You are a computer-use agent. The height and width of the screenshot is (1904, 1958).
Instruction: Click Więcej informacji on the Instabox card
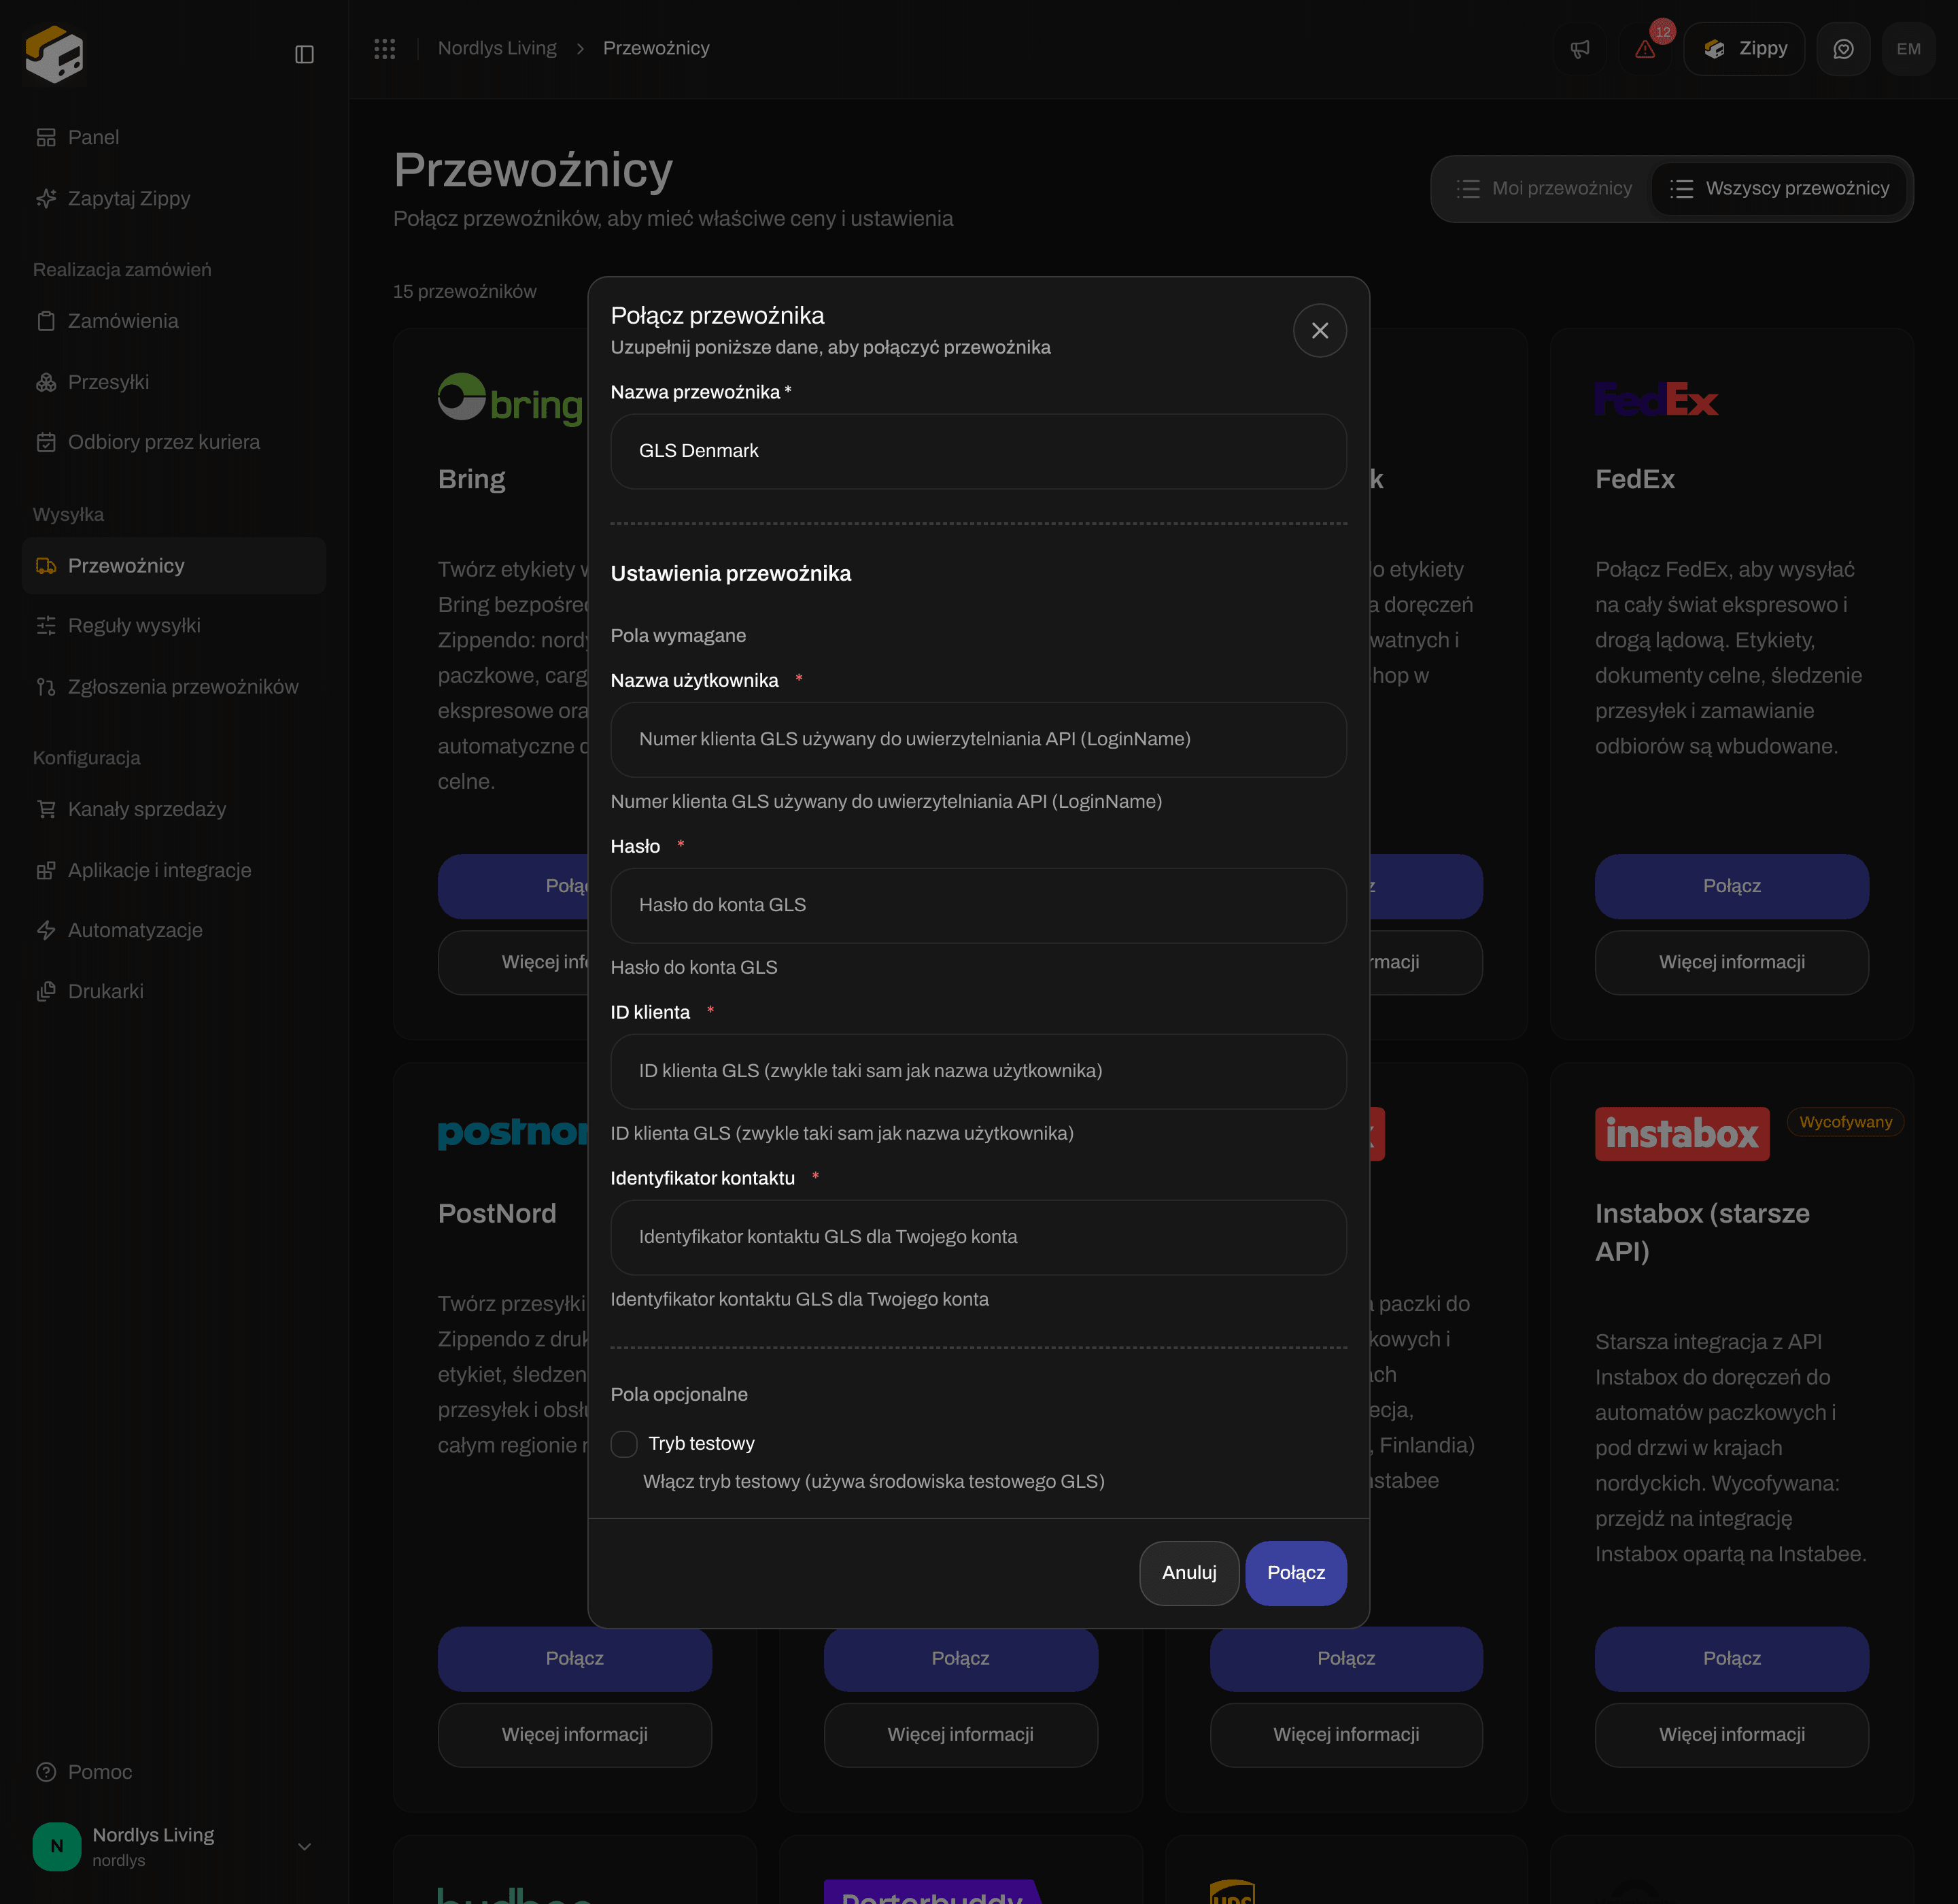[1732, 1735]
